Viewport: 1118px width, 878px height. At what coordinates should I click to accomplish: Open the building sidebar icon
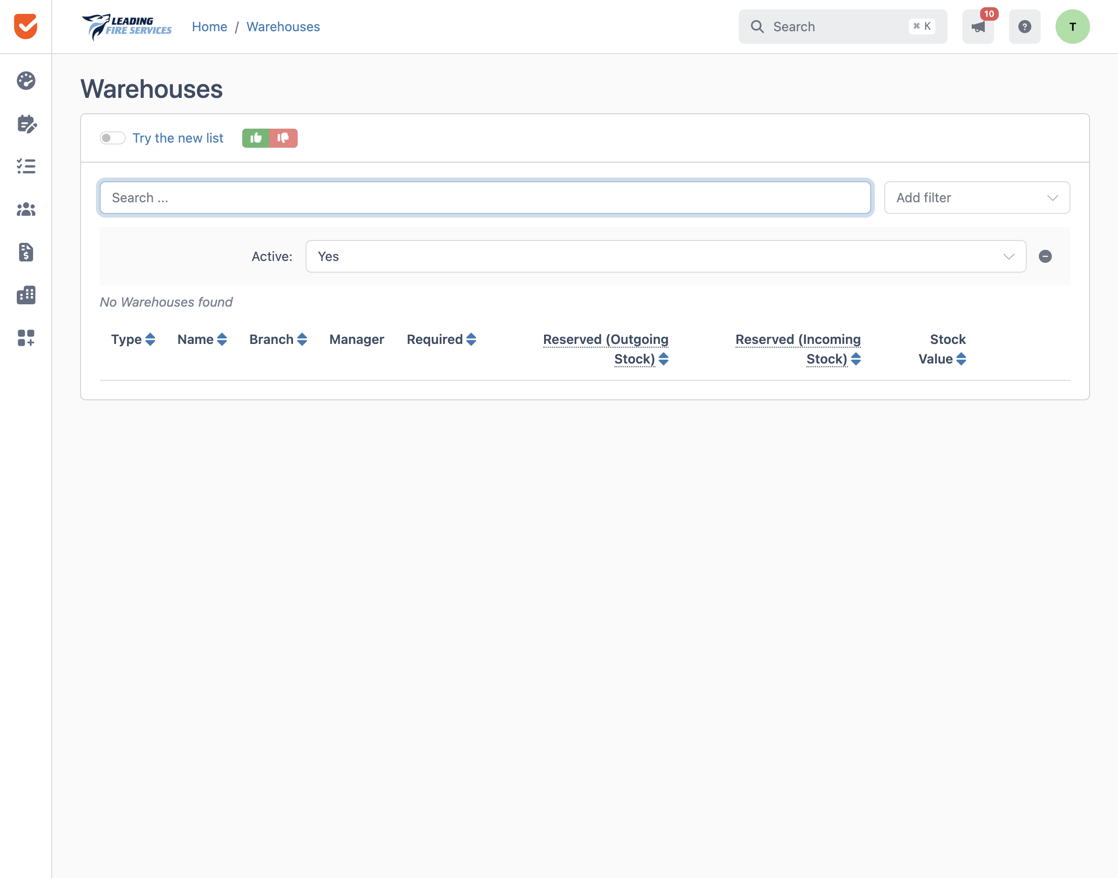[x=26, y=295]
